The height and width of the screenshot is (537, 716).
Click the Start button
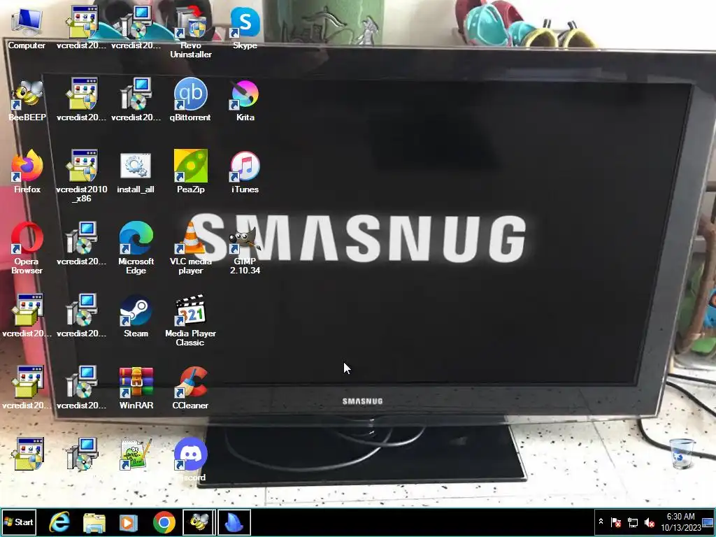coord(19,522)
